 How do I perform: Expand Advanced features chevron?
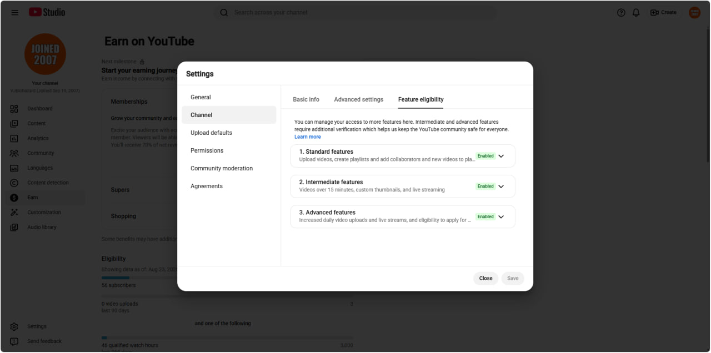(x=501, y=217)
